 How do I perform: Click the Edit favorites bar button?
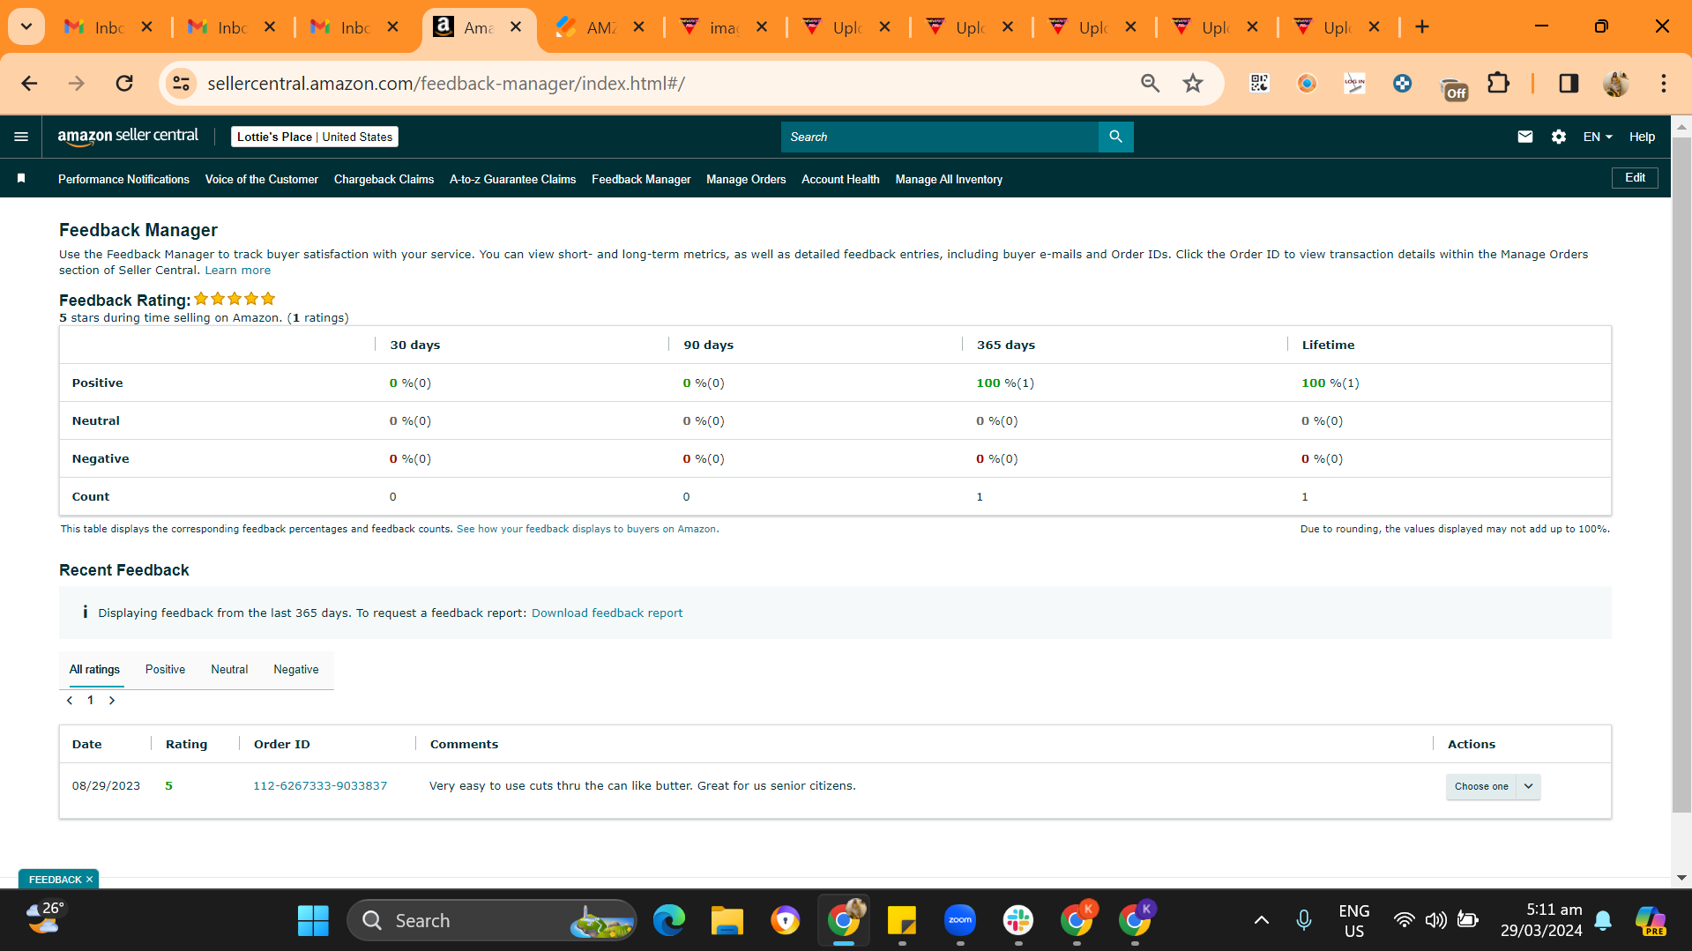pyautogui.click(x=1635, y=178)
